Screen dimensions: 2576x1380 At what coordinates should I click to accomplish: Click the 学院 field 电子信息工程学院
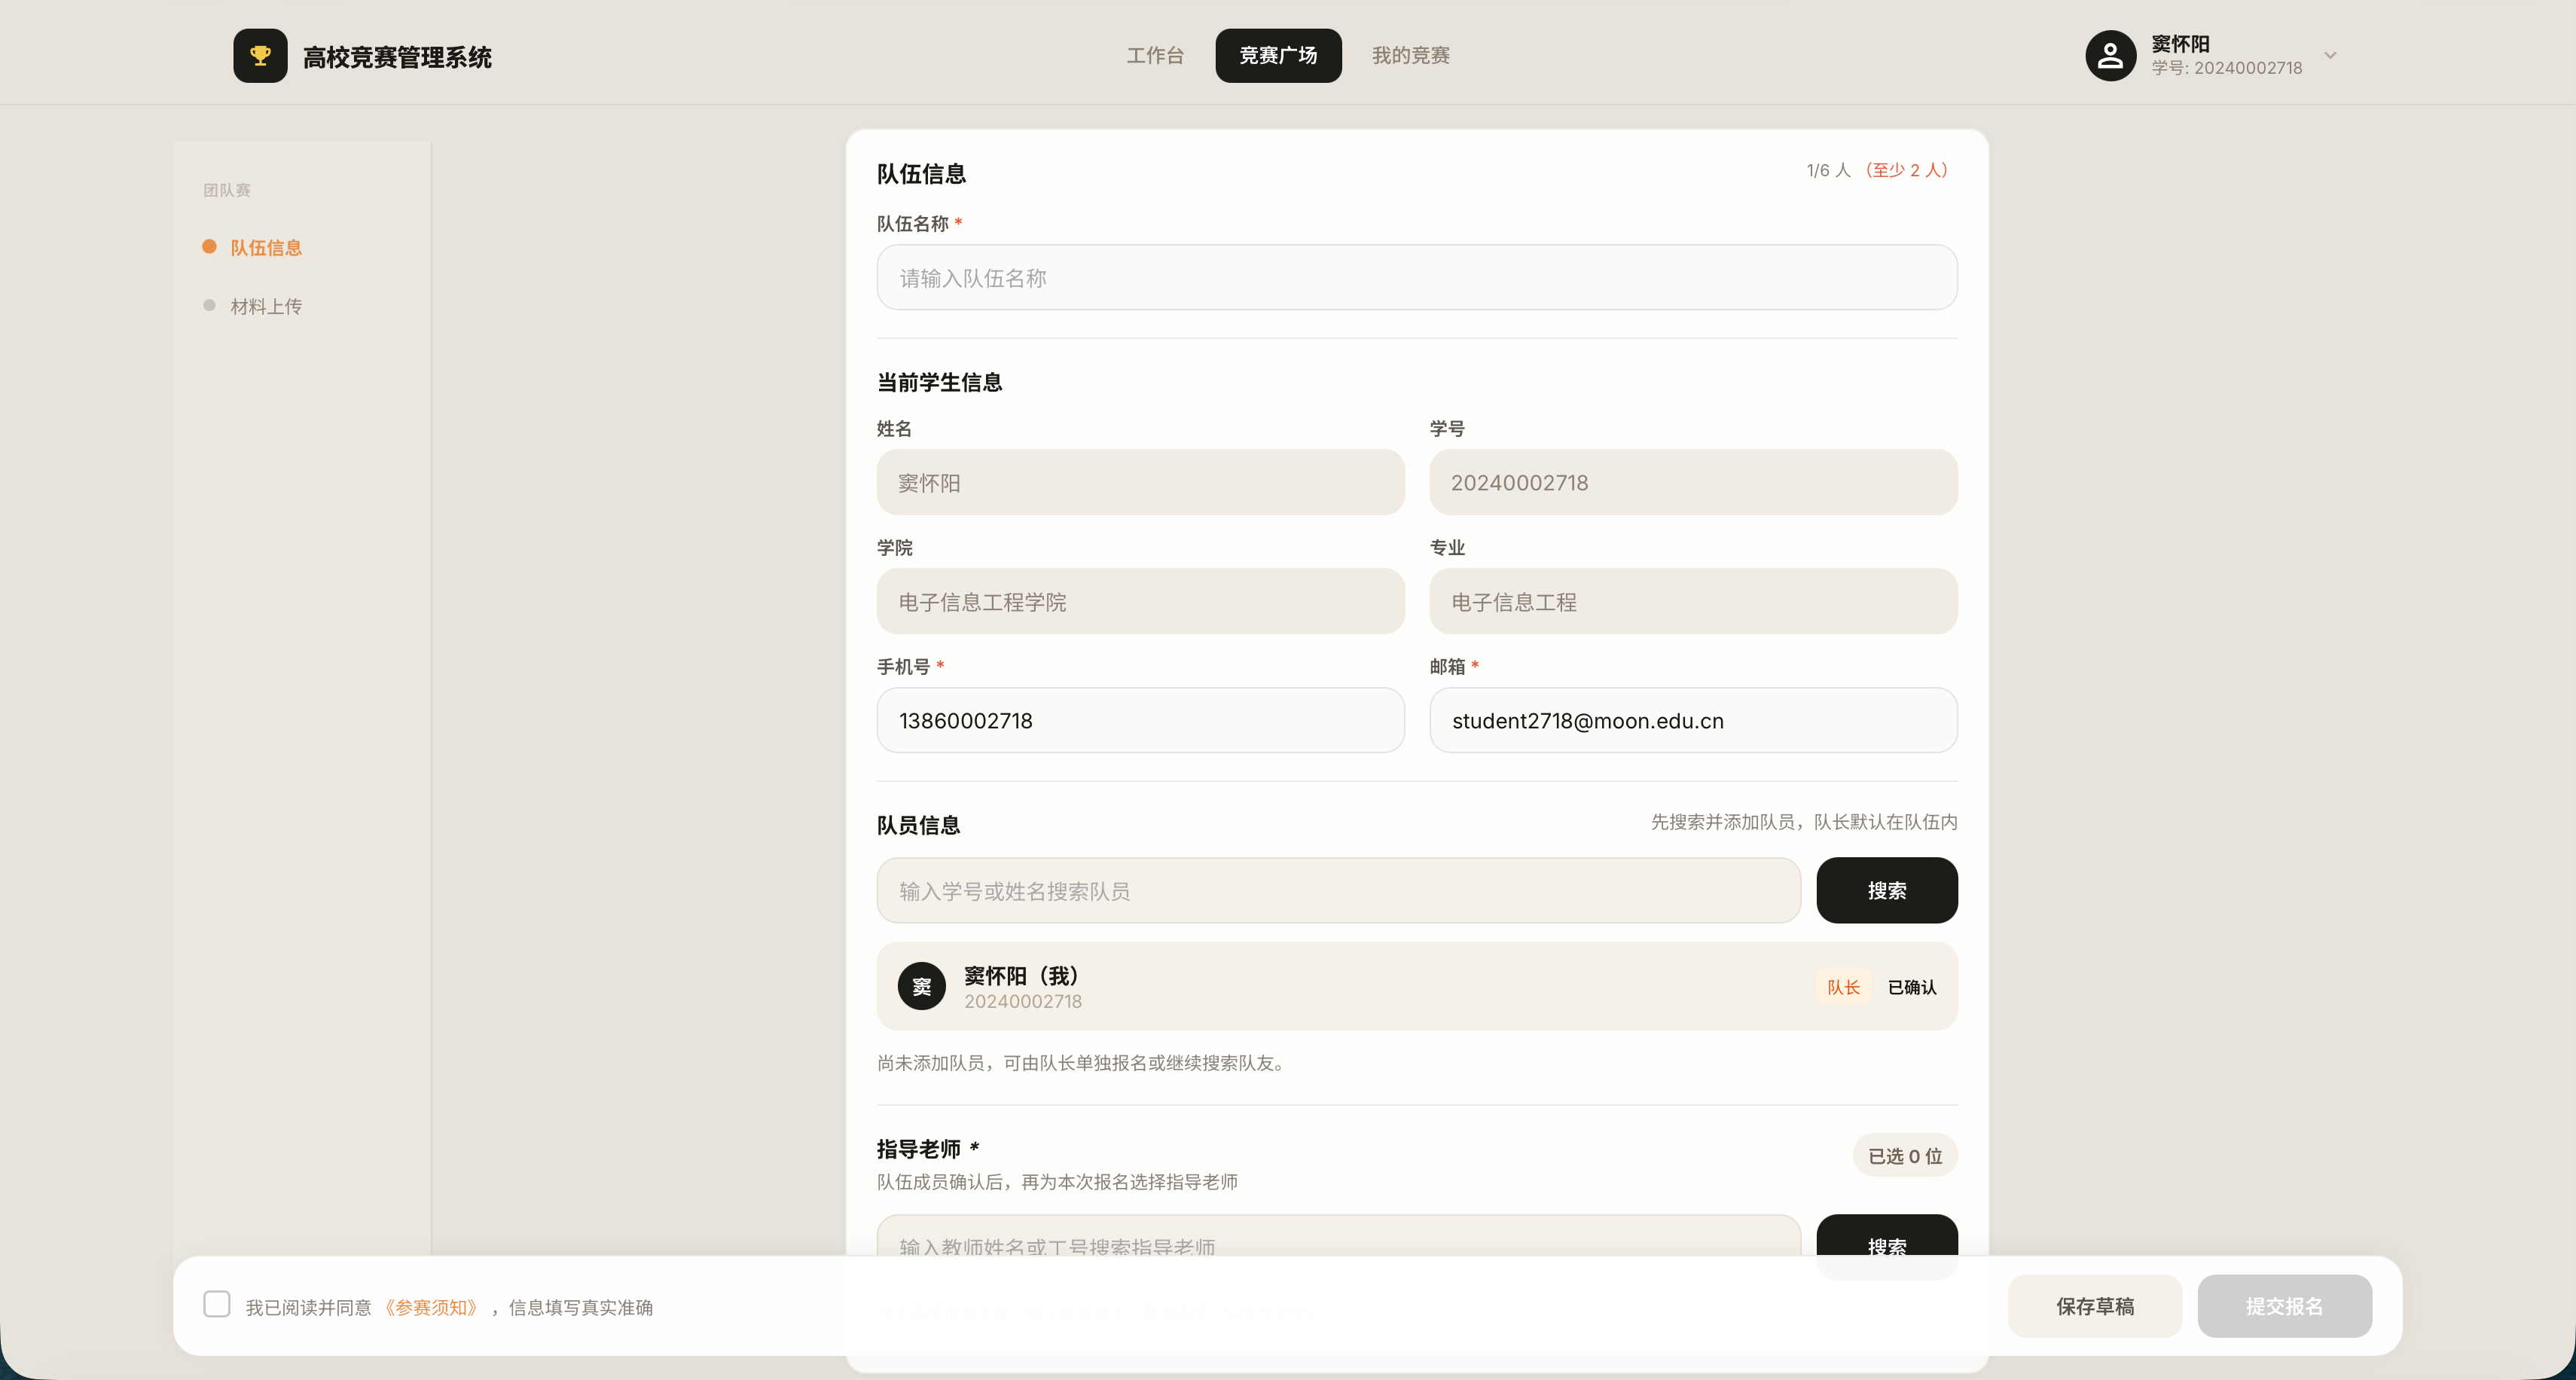click(x=1140, y=602)
